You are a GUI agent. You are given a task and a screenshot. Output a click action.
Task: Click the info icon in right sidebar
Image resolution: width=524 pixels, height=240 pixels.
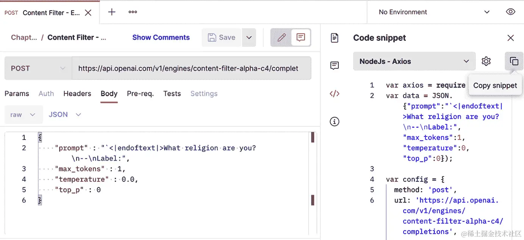point(334,121)
